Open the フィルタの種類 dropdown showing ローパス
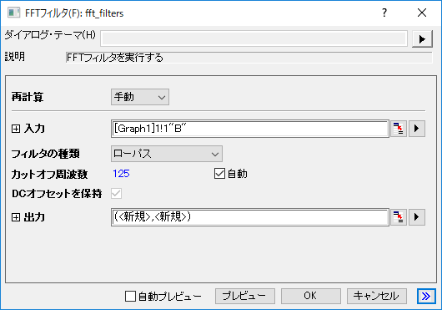Screen dimensions: 442x310 (x=167, y=154)
